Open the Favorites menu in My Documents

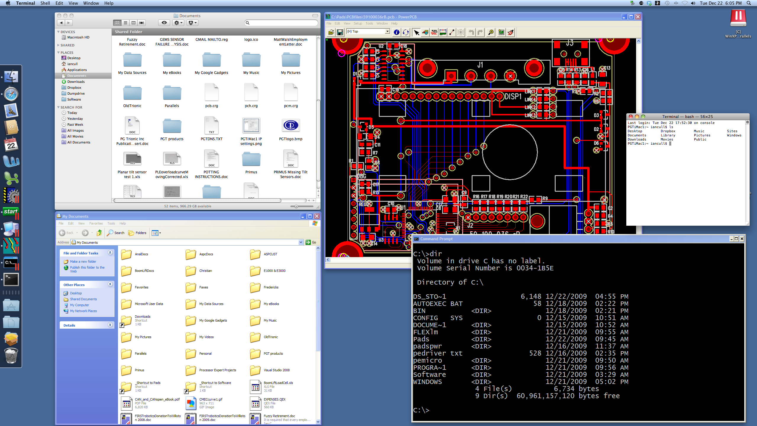[x=96, y=223]
